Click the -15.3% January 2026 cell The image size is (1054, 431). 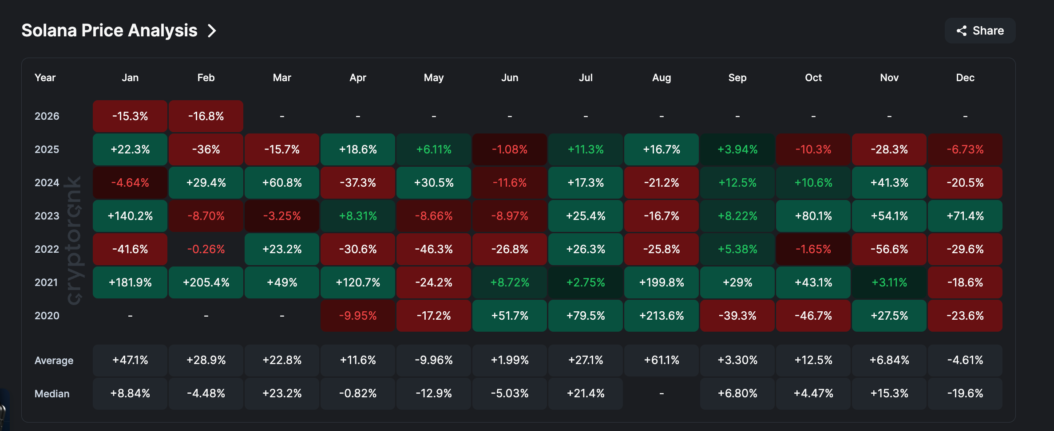130,116
